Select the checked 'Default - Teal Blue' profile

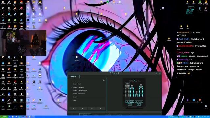click(x=78, y=87)
